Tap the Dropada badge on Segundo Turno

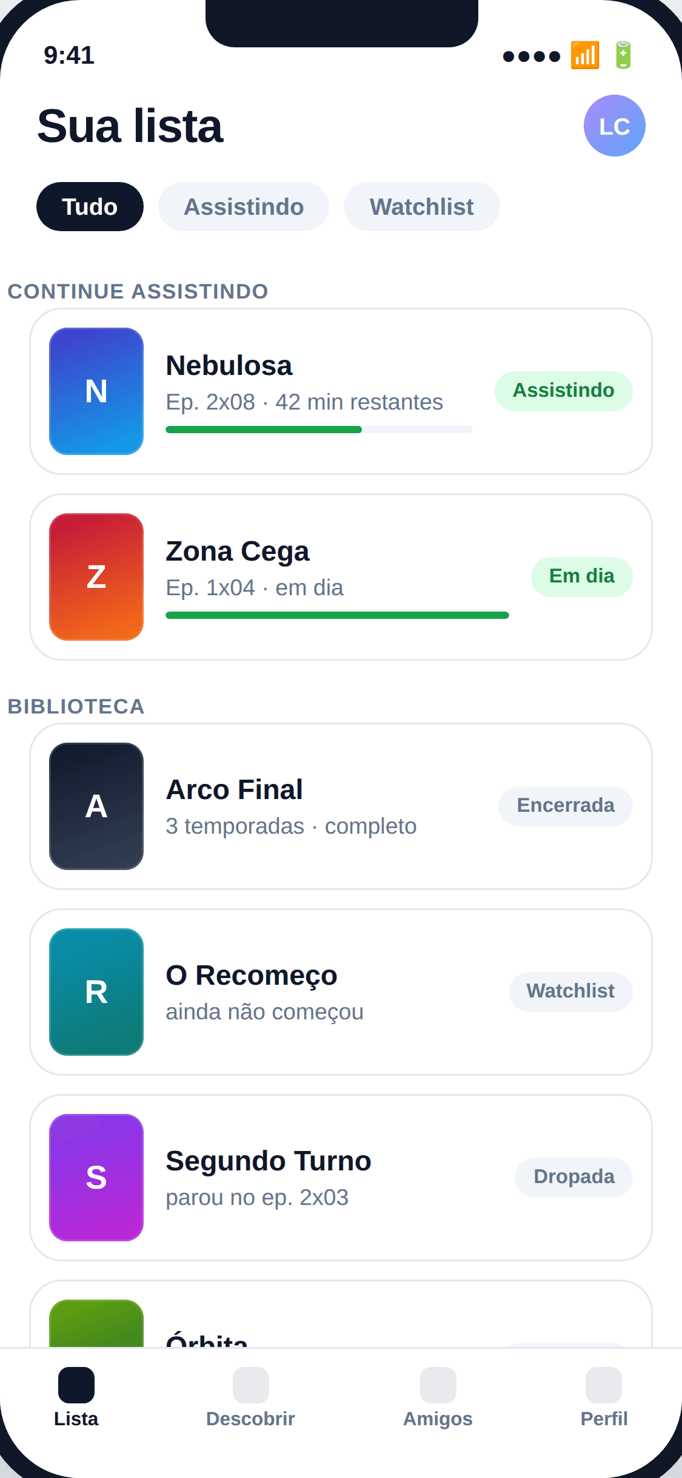(x=574, y=1177)
